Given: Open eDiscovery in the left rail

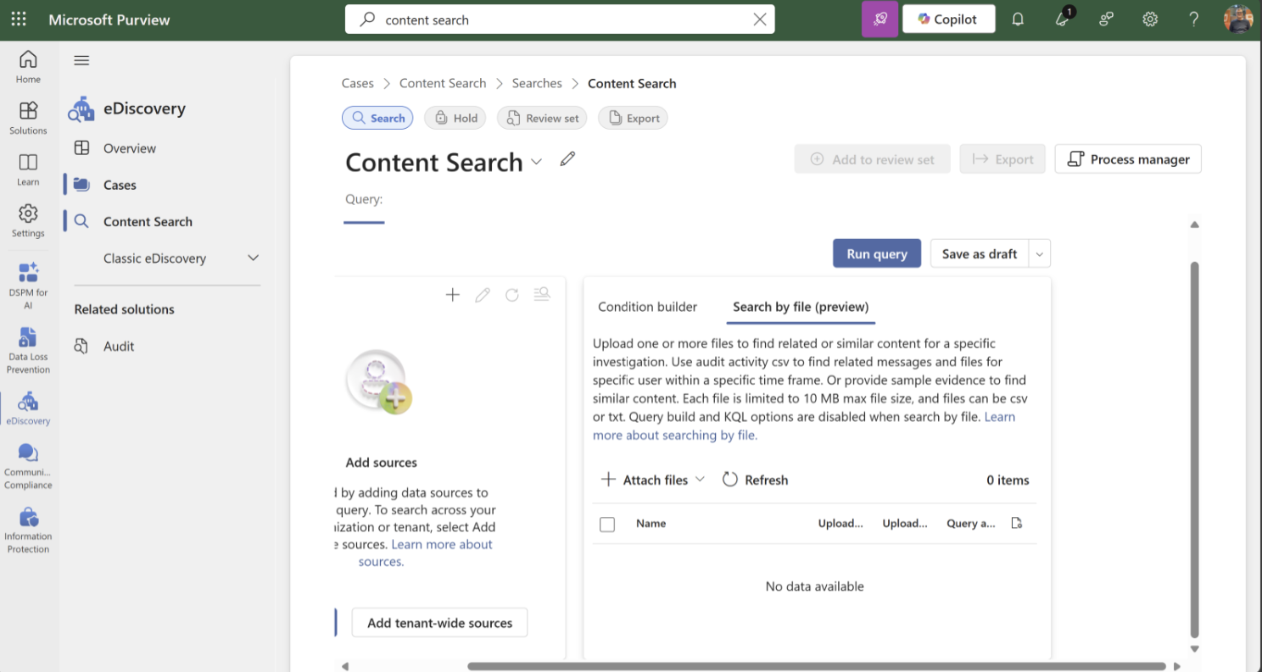Looking at the screenshot, I should (28, 408).
